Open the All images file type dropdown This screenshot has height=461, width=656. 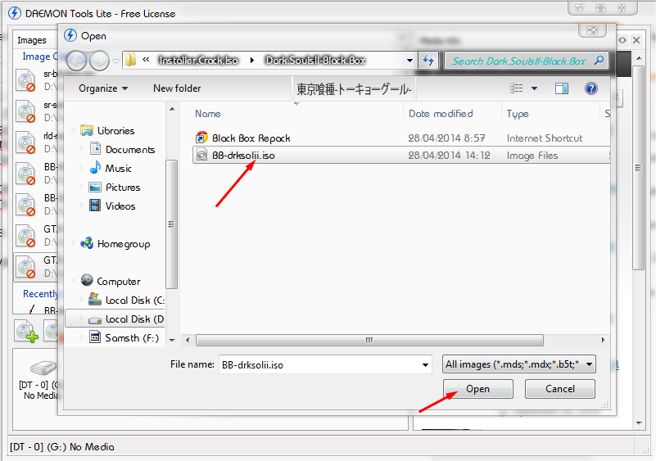(519, 364)
